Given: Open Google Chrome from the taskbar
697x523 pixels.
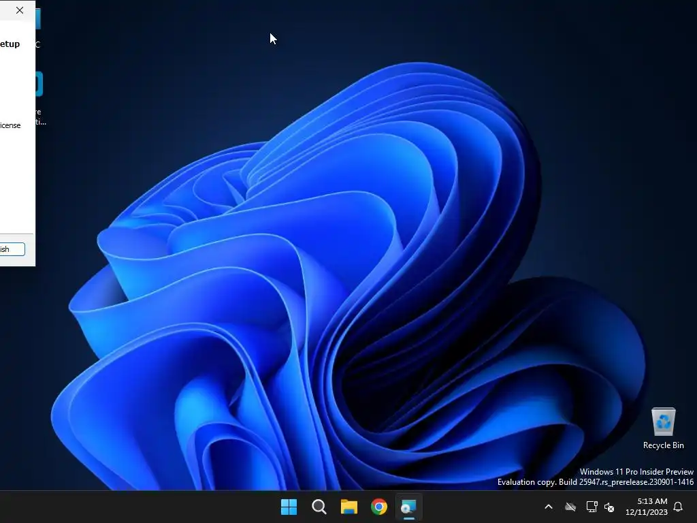Looking at the screenshot, I should click(378, 507).
